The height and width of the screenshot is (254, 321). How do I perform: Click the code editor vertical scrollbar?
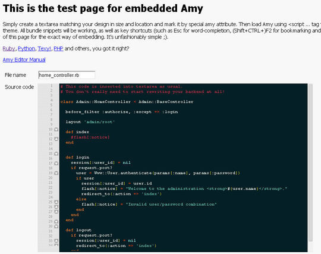coord(310,168)
